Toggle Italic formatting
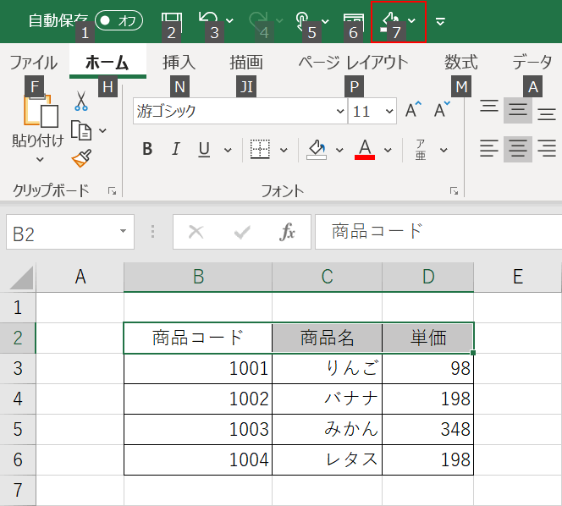Screen dimensions: 562x506 176,149
